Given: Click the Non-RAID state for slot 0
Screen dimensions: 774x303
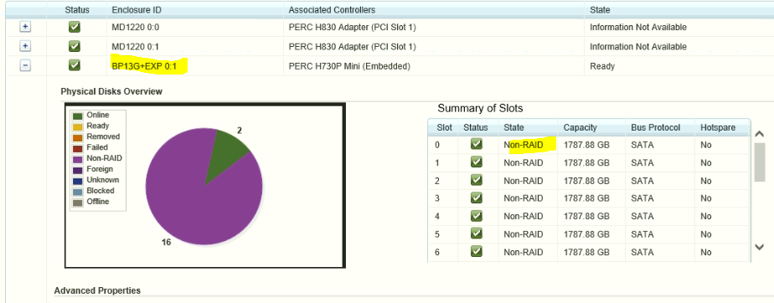Looking at the screenshot, I should pos(524,145).
